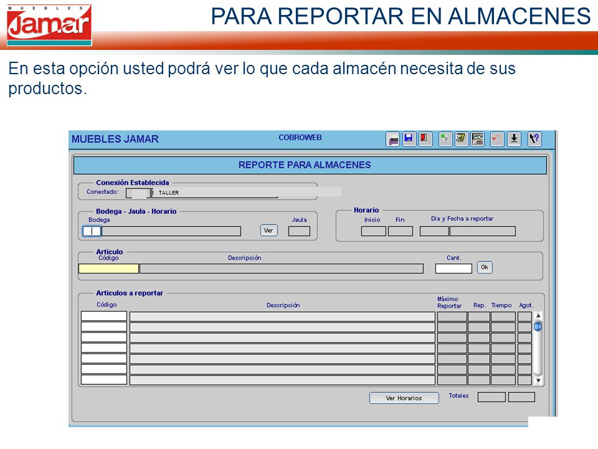Click the Fin time field

point(401,231)
